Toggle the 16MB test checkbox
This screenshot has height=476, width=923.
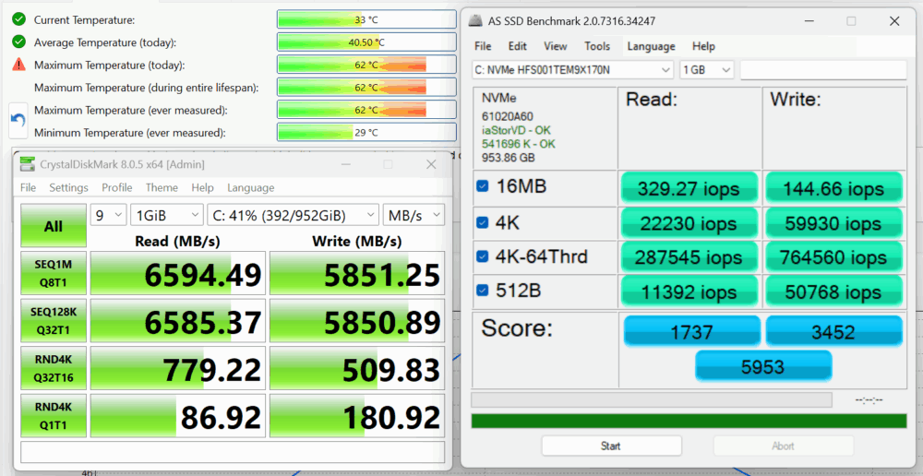coord(482,186)
